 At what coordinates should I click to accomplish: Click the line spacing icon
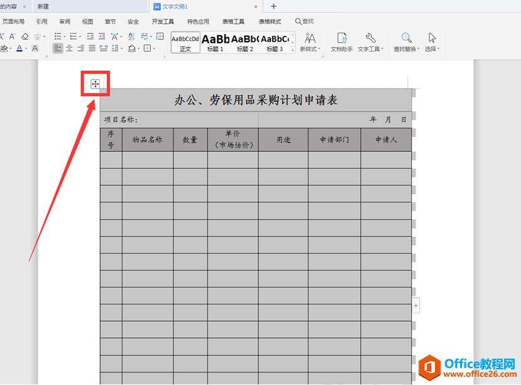tap(115, 48)
